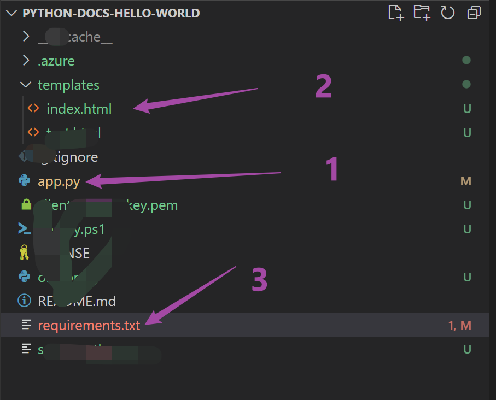
Task: Refresh the Explorer file tree
Action: pyautogui.click(x=448, y=13)
